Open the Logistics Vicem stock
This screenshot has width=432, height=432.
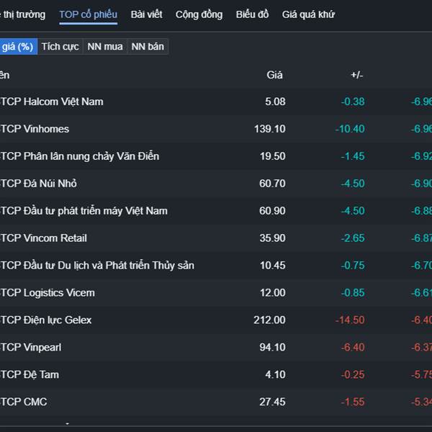pyautogui.click(x=48, y=293)
